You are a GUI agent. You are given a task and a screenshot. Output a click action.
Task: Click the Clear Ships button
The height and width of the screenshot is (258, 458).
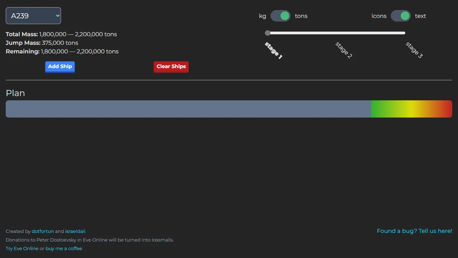coord(171,67)
